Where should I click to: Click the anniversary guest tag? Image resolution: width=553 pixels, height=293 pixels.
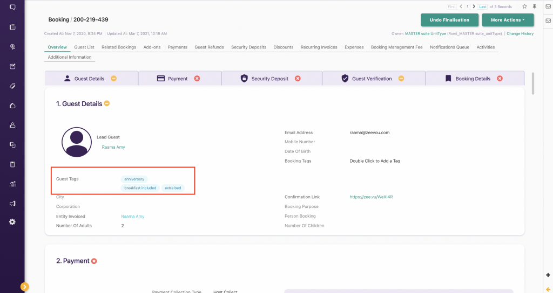pyautogui.click(x=134, y=179)
